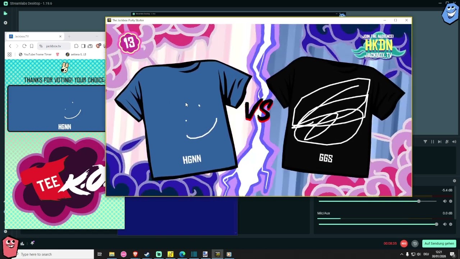Bookmark the jackbox.tv page
460x259 pixels.
(32, 46)
